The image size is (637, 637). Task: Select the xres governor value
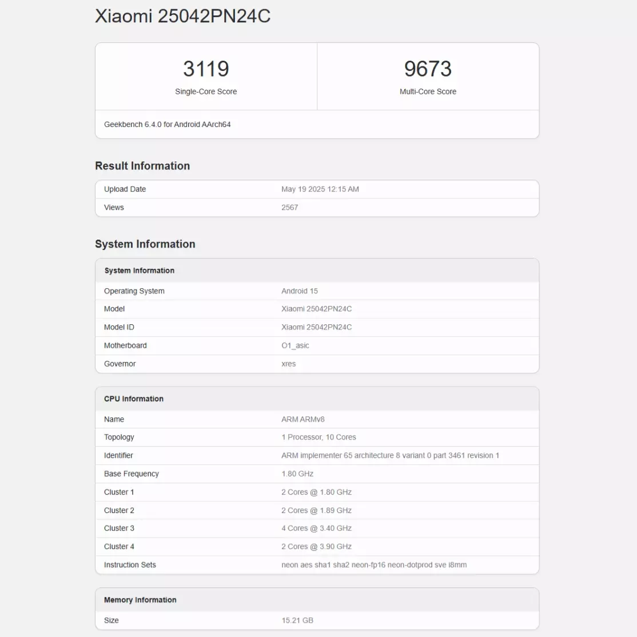(x=288, y=364)
